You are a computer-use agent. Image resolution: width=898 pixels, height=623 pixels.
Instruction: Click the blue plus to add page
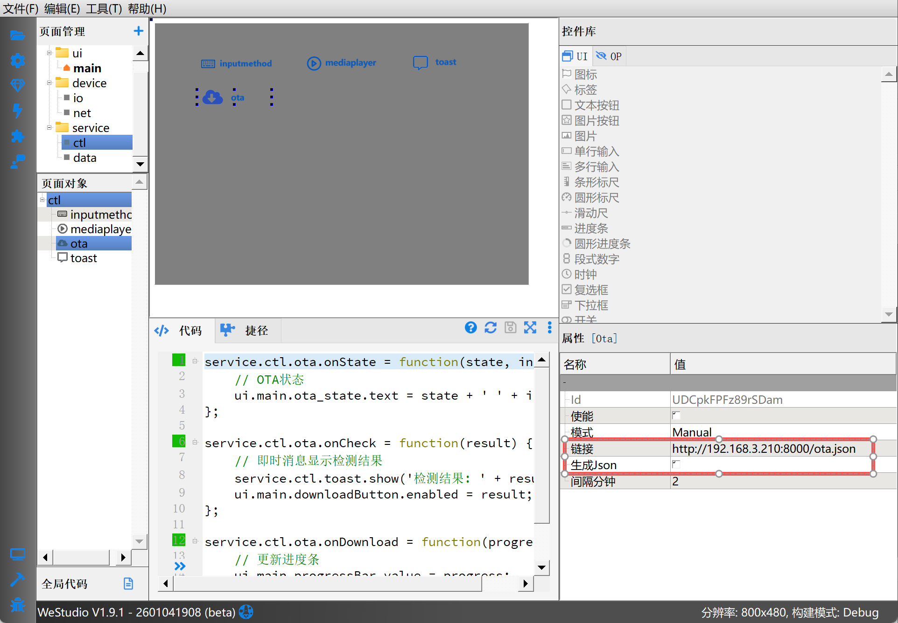[x=138, y=31]
